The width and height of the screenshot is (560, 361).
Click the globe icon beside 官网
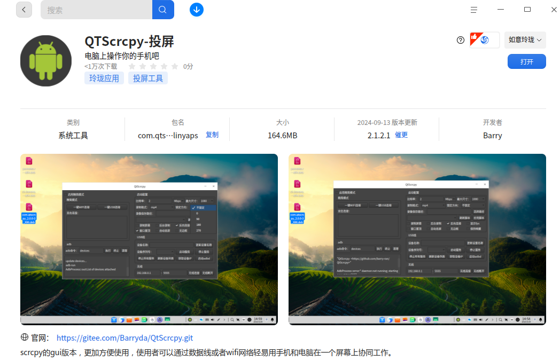pos(24,337)
